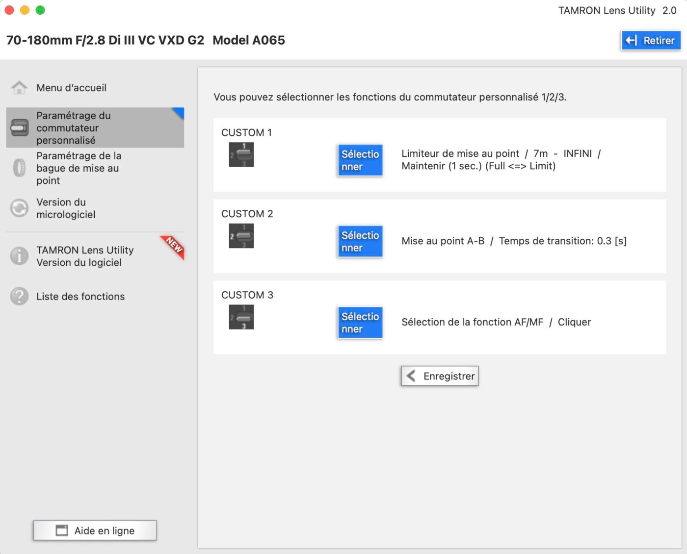Open Paramétrage de la bague de mise au point
Screen dimensions: 687x554
tap(79, 168)
